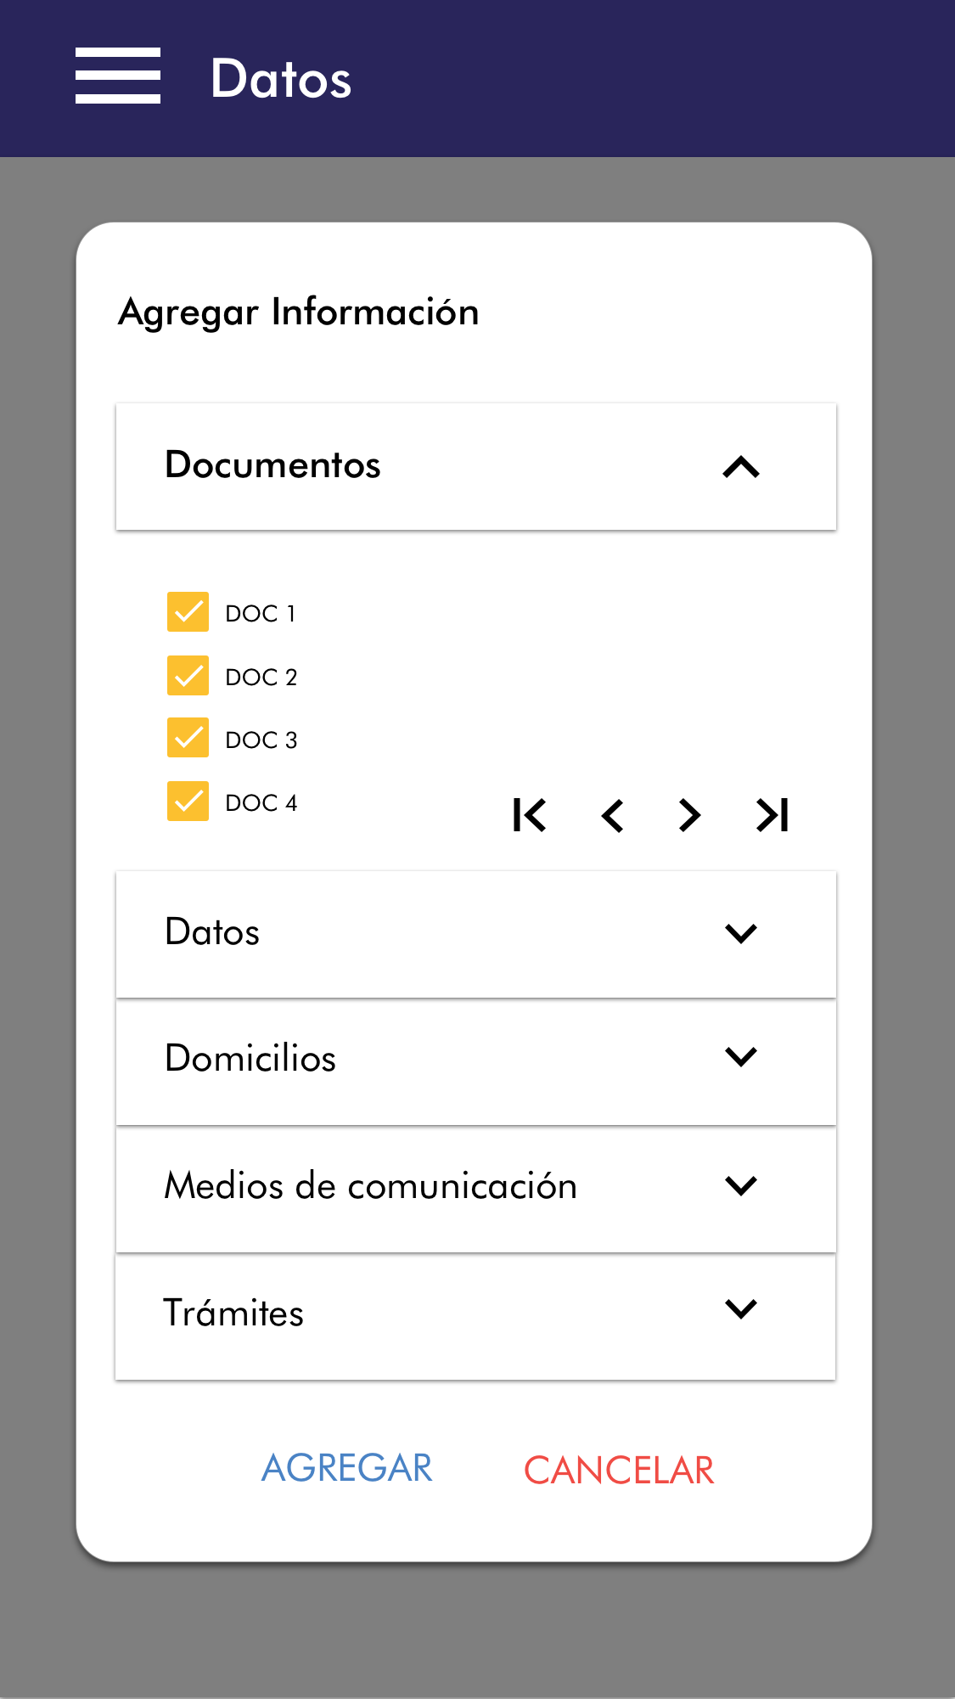The width and height of the screenshot is (955, 1699).
Task: Expand the Trámites section chevron
Action: tap(741, 1309)
